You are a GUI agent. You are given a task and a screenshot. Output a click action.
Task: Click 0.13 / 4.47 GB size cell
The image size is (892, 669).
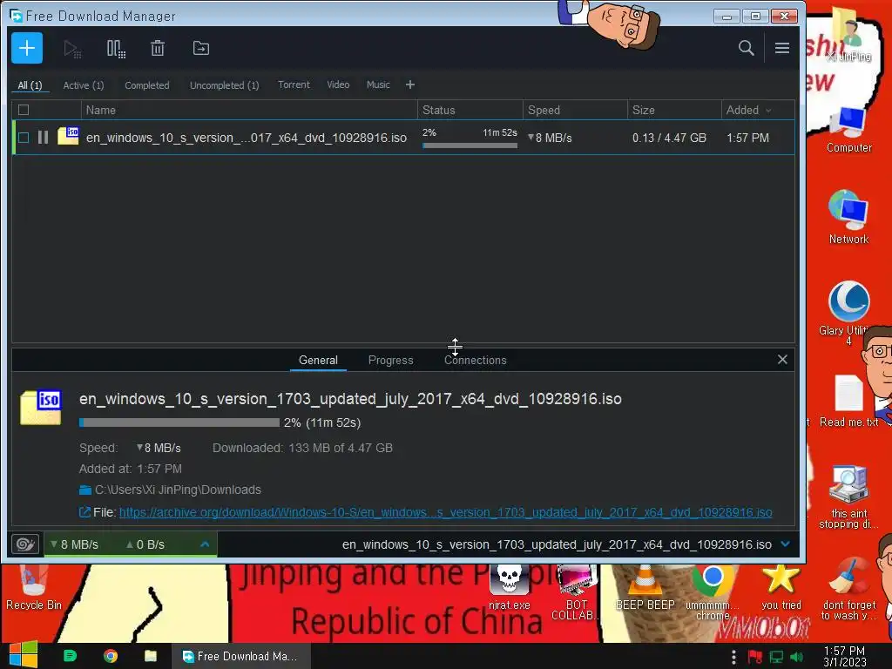coord(669,138)
